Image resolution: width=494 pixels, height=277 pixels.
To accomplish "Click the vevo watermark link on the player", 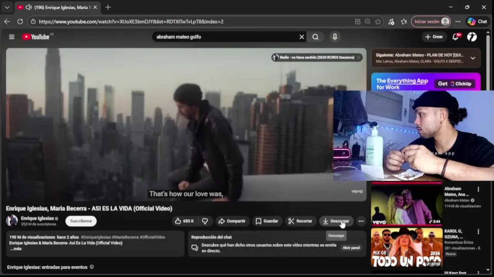I will (357, 191).
